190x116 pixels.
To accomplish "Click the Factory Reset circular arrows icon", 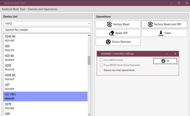I will pos(109,24).
